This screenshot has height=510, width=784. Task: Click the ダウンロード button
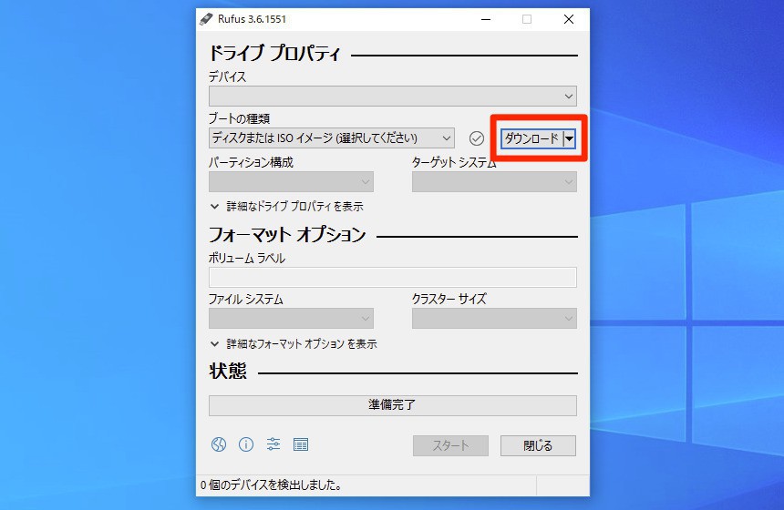(x=532, y=138)
